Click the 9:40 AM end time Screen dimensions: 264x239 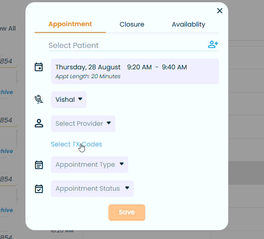[174, 67]
